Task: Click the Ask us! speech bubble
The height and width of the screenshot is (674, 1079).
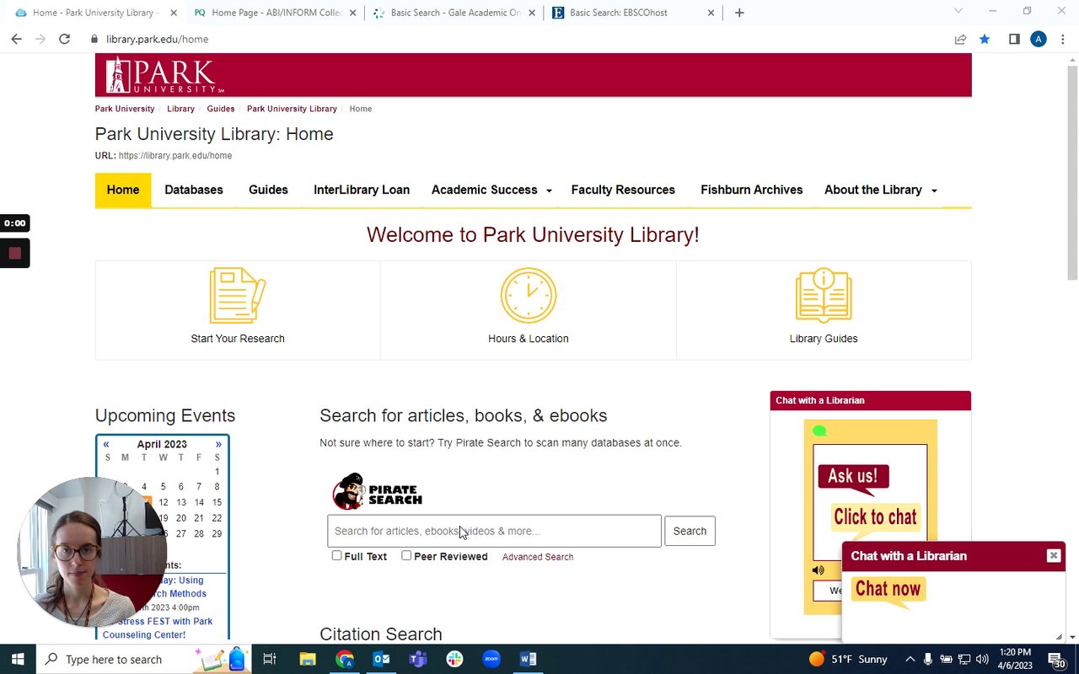Action: [x=853, y=477]
